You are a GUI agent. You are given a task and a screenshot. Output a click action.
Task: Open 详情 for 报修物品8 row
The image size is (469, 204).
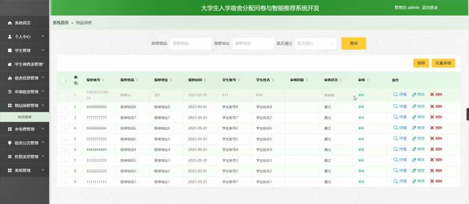400,107
